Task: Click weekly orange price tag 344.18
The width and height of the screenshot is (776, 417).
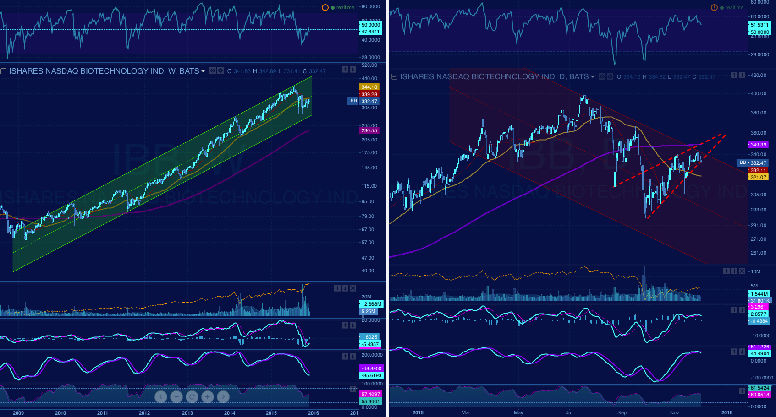Action: [369, 87]
